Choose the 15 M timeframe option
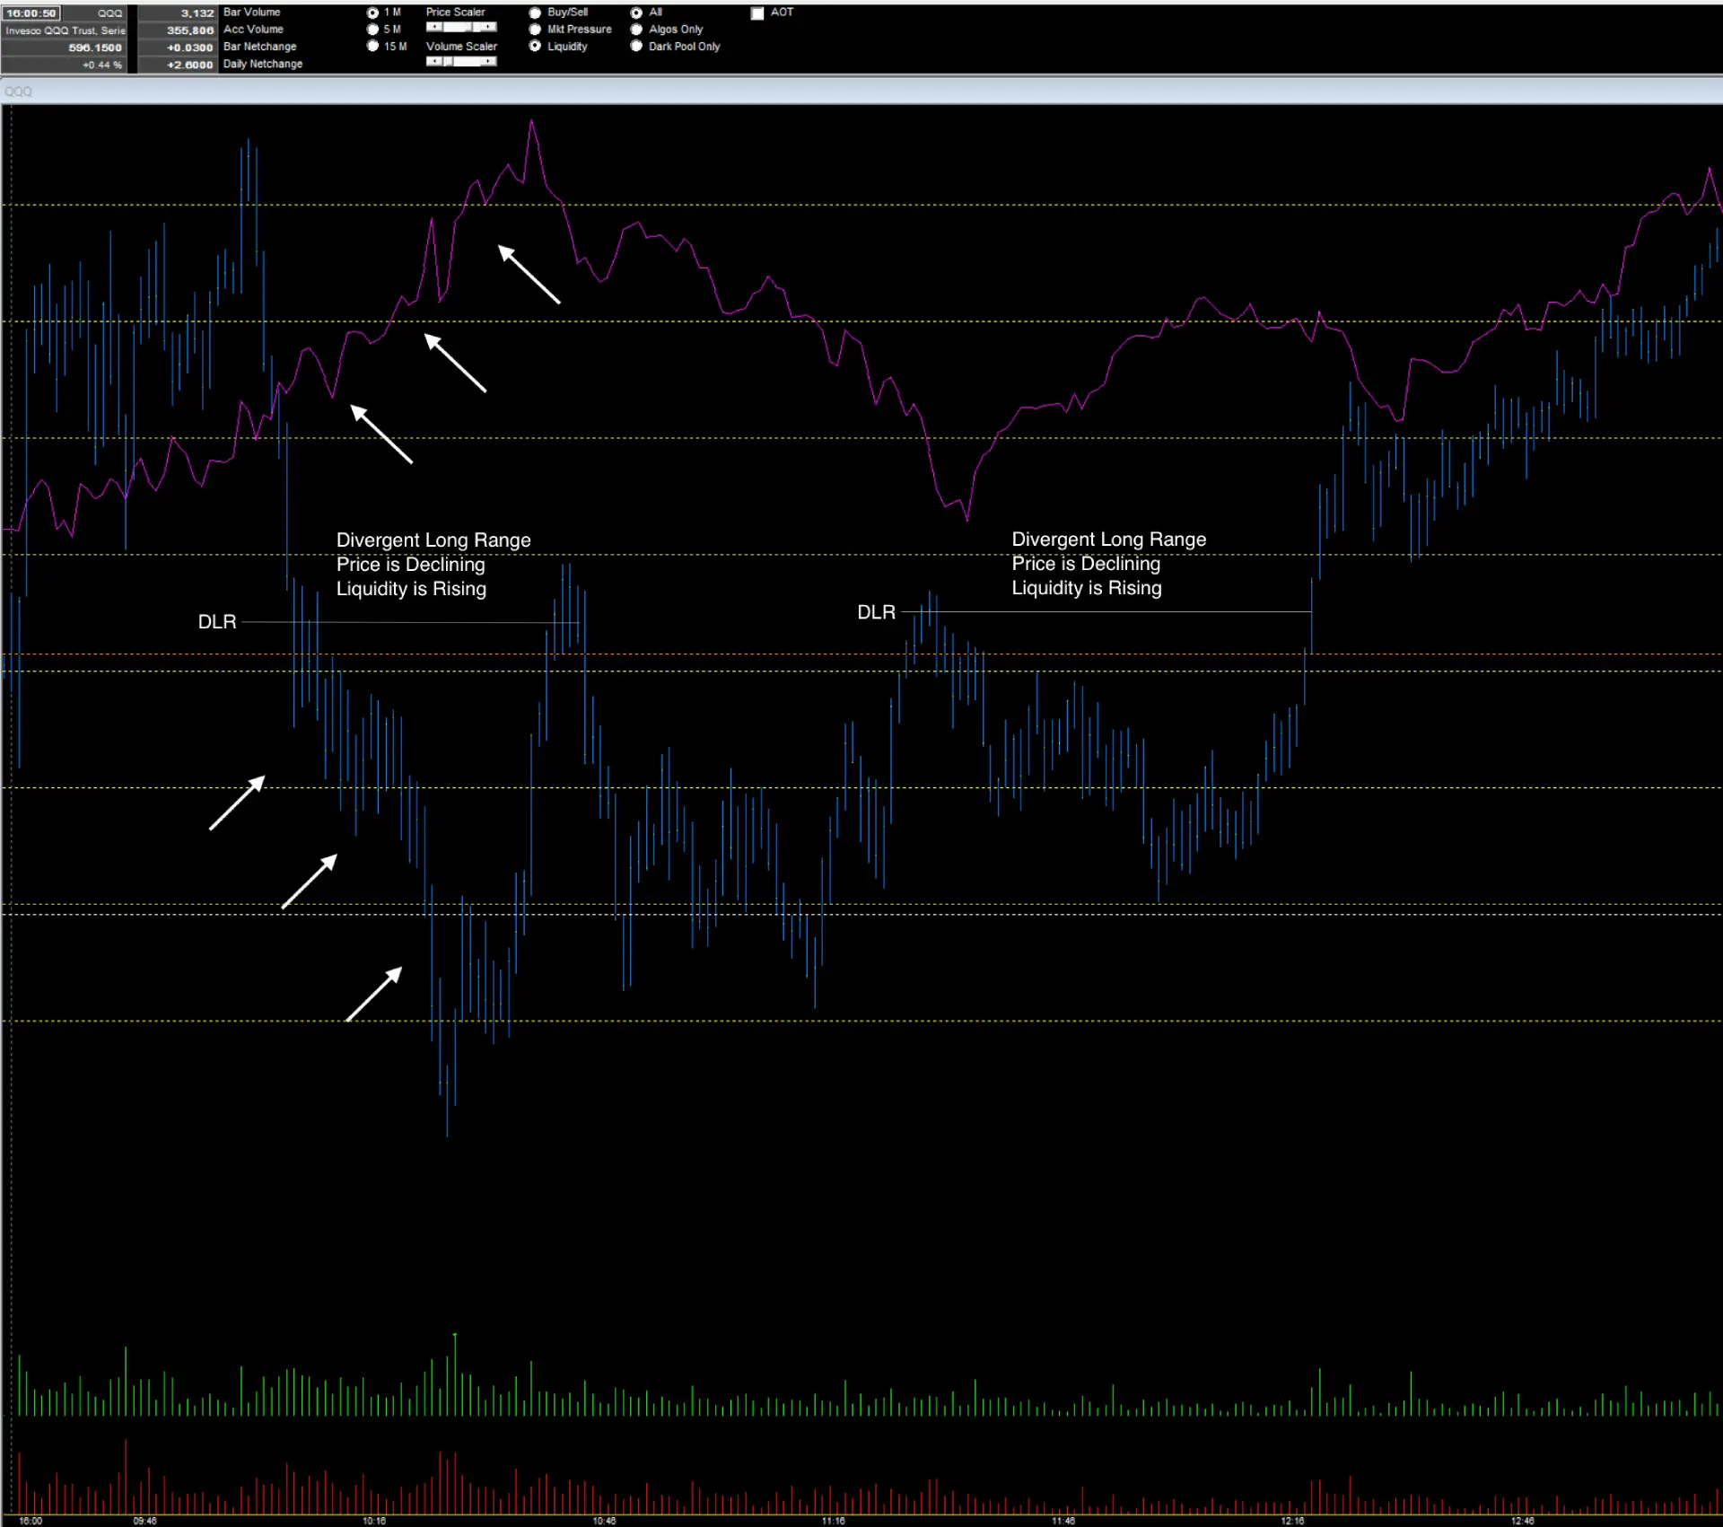The height and width of the screenshot is (1527, 1723). pyautogui.click(x=372, y=47)
